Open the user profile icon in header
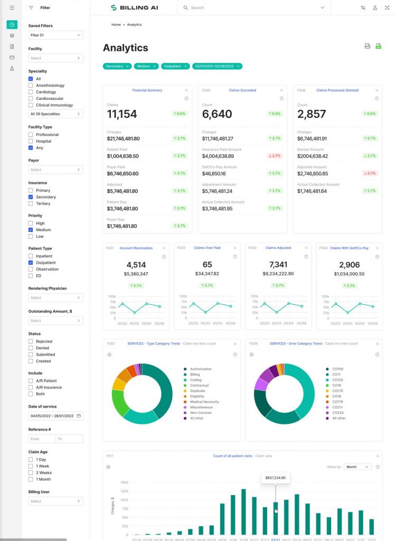This screenshot has width=396, height=541. [x=375, y=7]
